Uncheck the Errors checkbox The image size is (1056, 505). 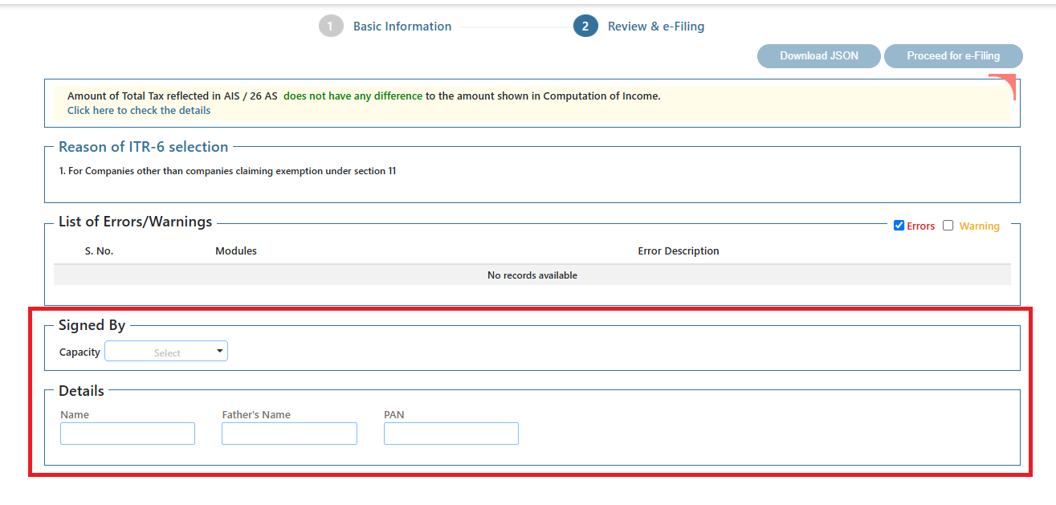[x=899, y=226]
